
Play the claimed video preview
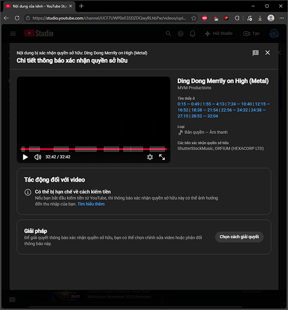[25, 157]
